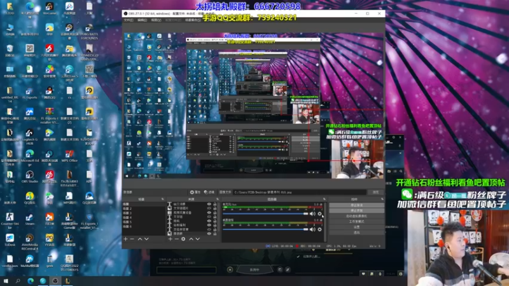Mute the 麦克风/Aux speaker icon
Viewport: 509px width, 286px height.
click(x=312, y=214)
